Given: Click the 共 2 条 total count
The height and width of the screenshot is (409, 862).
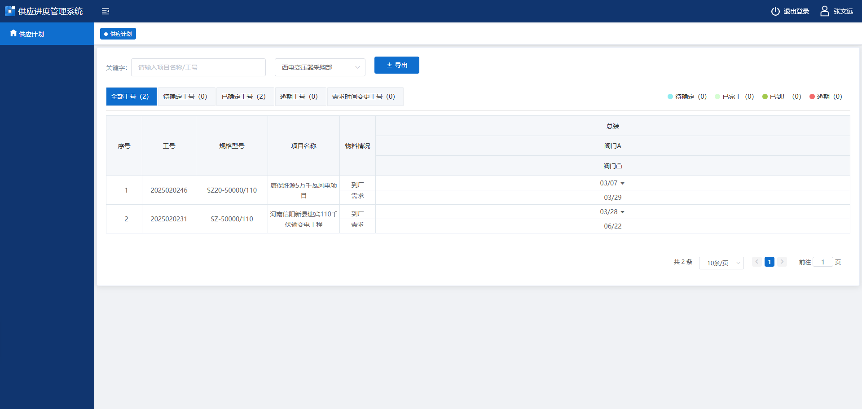Looking at the screenshot, I should point(683,262).
